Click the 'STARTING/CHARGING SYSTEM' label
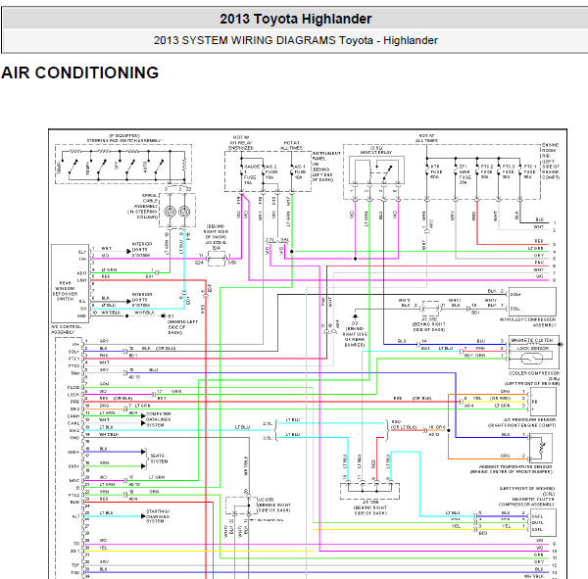The height and width of the screenshot is (579, 588). [x=158, y=516]
